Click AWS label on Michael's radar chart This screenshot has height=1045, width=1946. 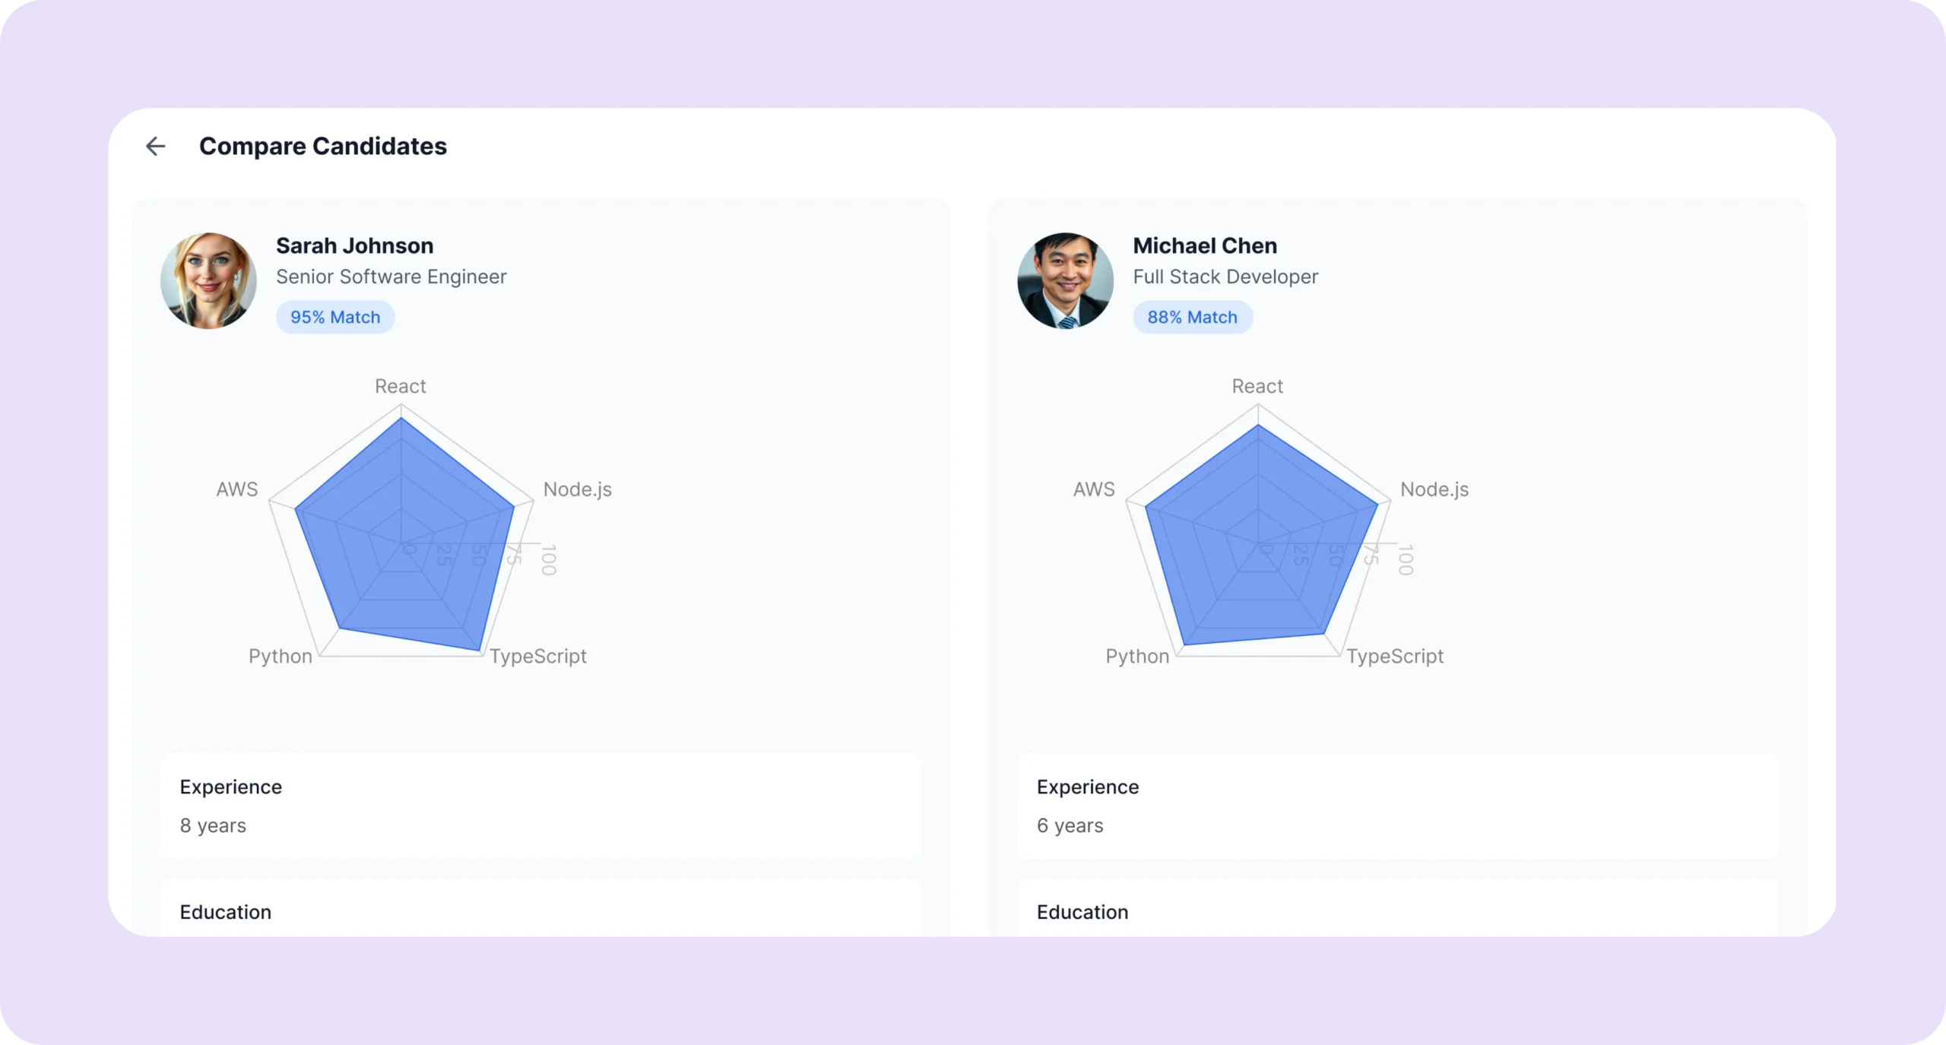coord(1094,489)
